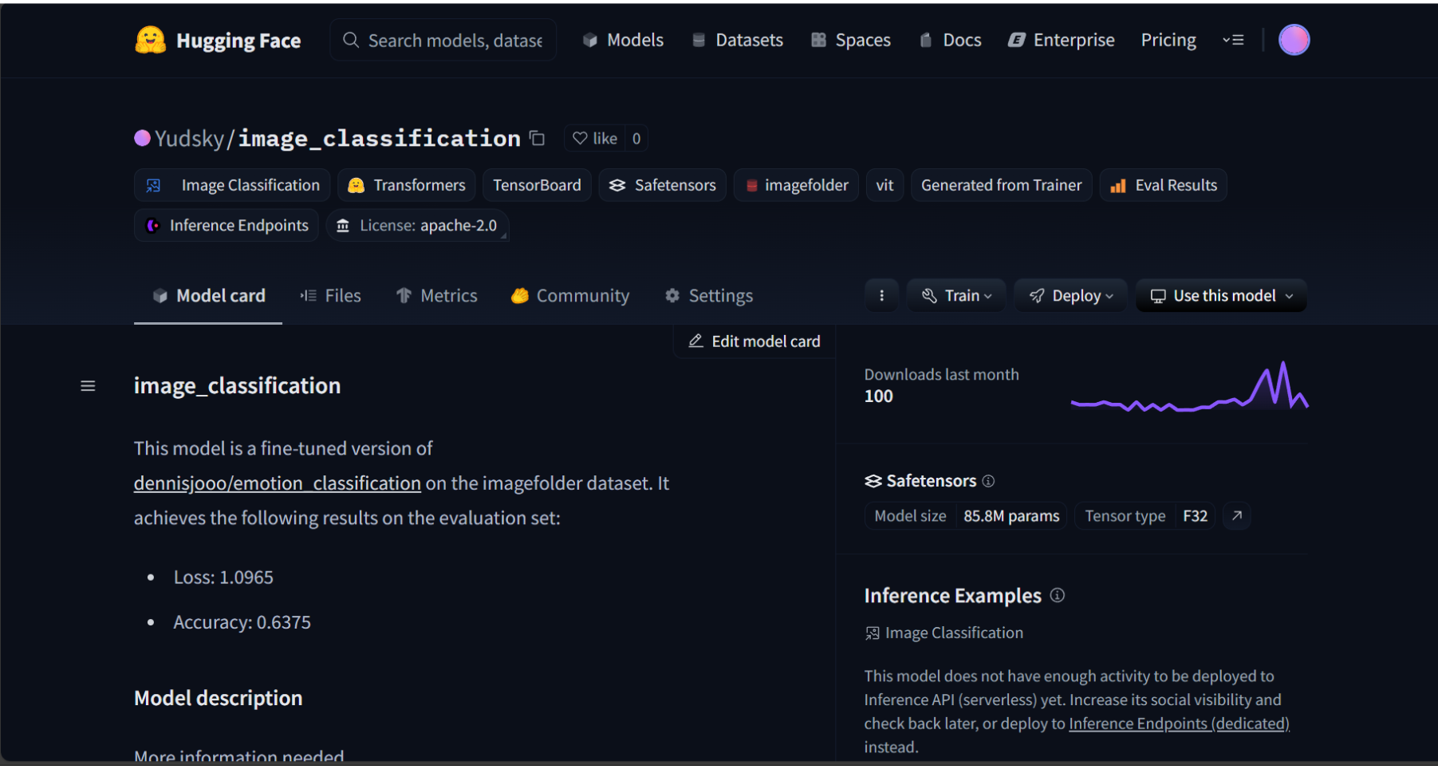Screen dimensions: 1438x769
Task: Click the vit tag
Action: point(884,185)
